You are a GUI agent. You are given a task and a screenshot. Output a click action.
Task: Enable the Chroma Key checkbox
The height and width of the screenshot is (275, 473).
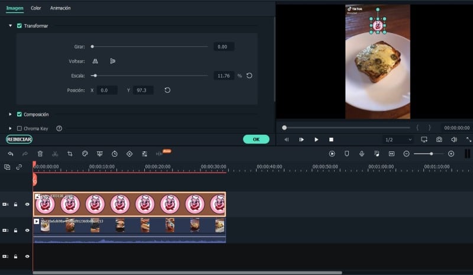[20, 128]
